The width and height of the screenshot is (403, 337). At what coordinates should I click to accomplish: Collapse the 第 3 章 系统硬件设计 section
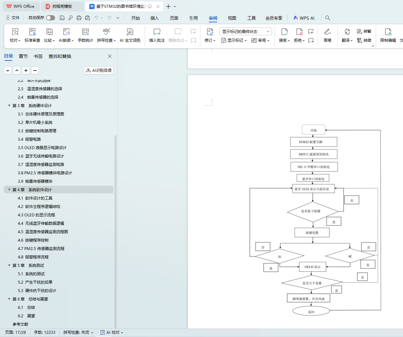(x=9, y=106)
